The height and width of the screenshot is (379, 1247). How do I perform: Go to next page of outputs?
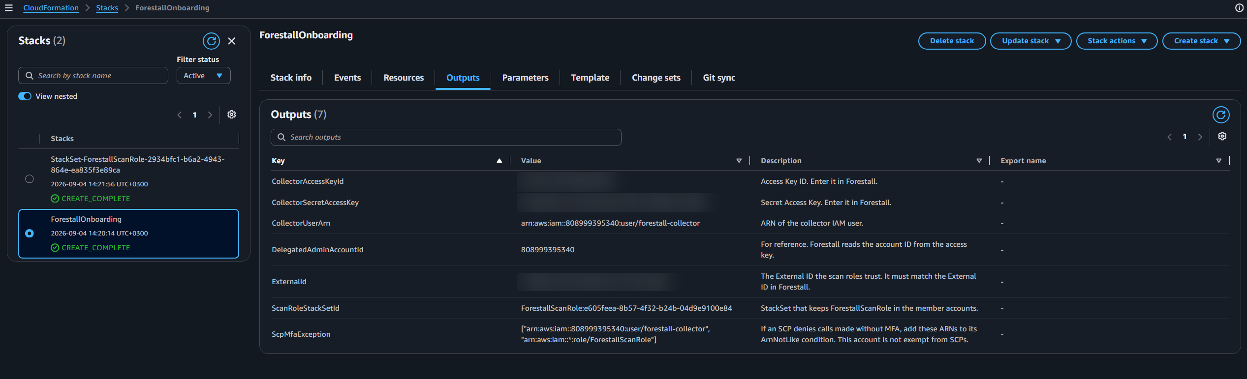[1200, 137]
